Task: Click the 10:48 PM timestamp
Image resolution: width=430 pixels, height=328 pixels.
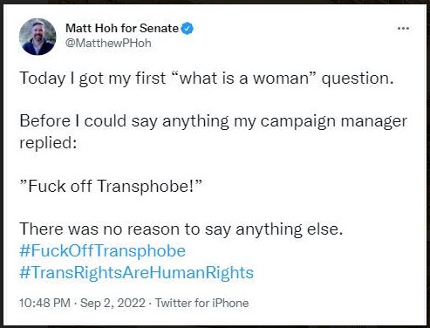Action: pyautogui.click(x=44, y=303)
